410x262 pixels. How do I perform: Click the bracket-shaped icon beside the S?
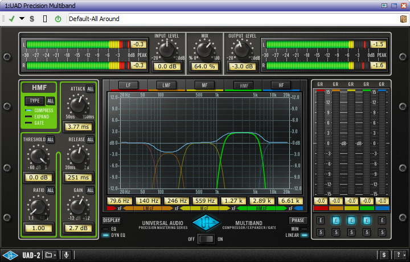point(45,19)
